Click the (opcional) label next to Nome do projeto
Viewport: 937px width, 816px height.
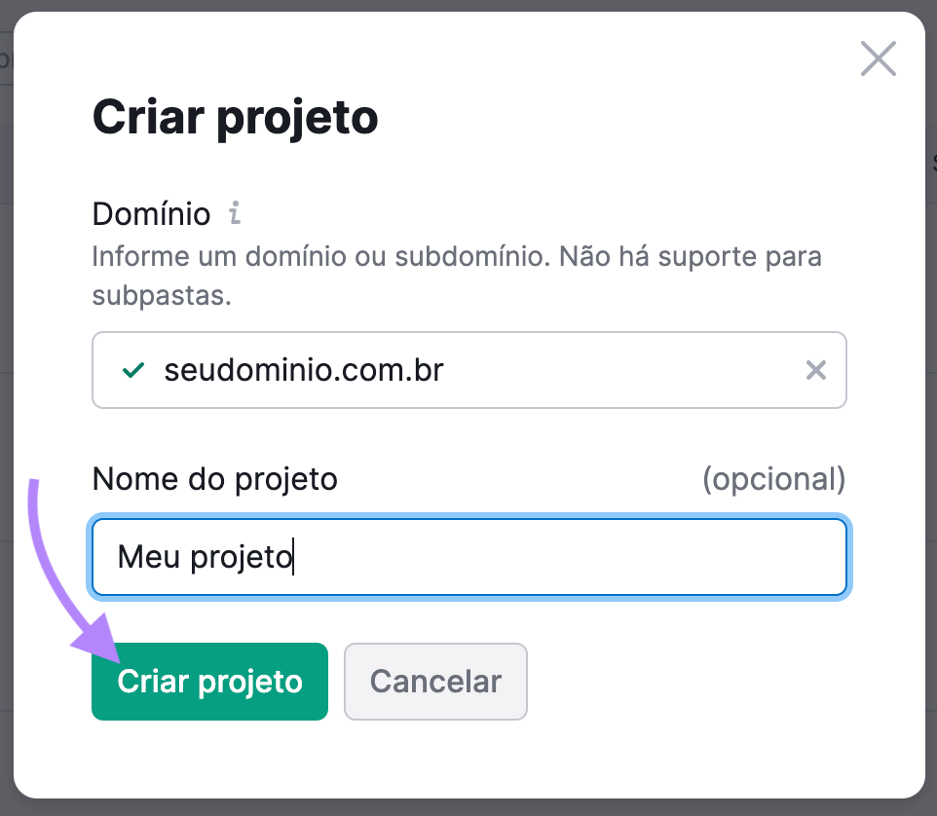coord(776,478)
